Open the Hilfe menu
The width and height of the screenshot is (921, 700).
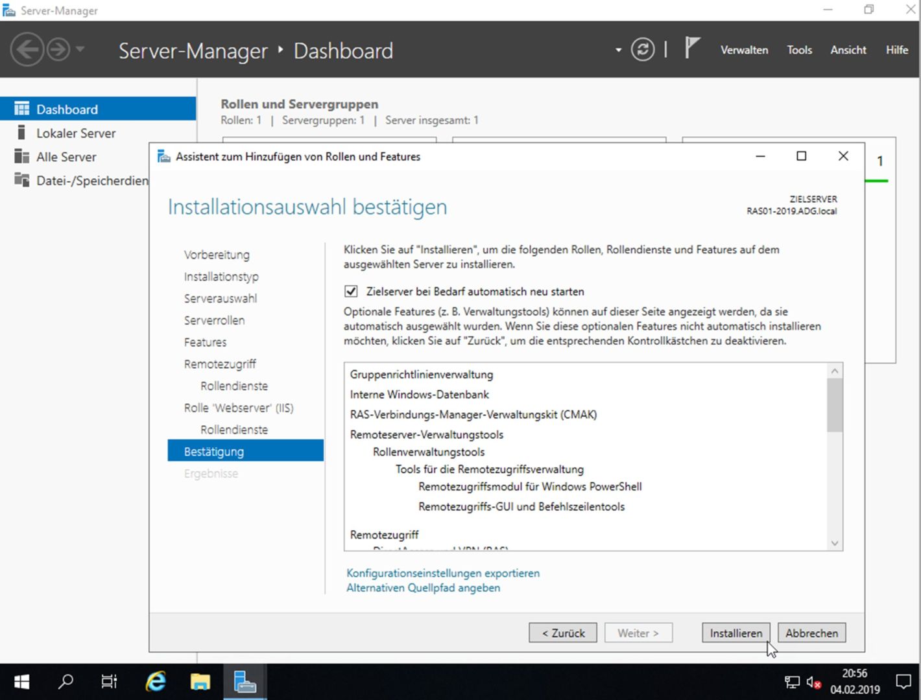(897, 50)
